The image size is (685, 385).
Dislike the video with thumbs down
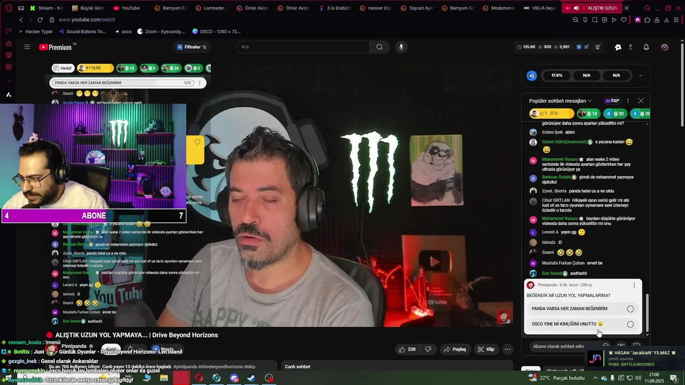[428, 349]
